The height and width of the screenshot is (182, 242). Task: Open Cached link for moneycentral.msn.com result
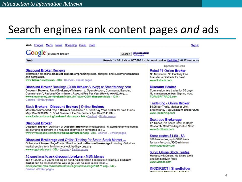coord(30,169)
